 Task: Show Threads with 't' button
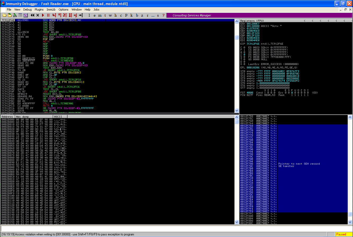[x=105, y=15]
